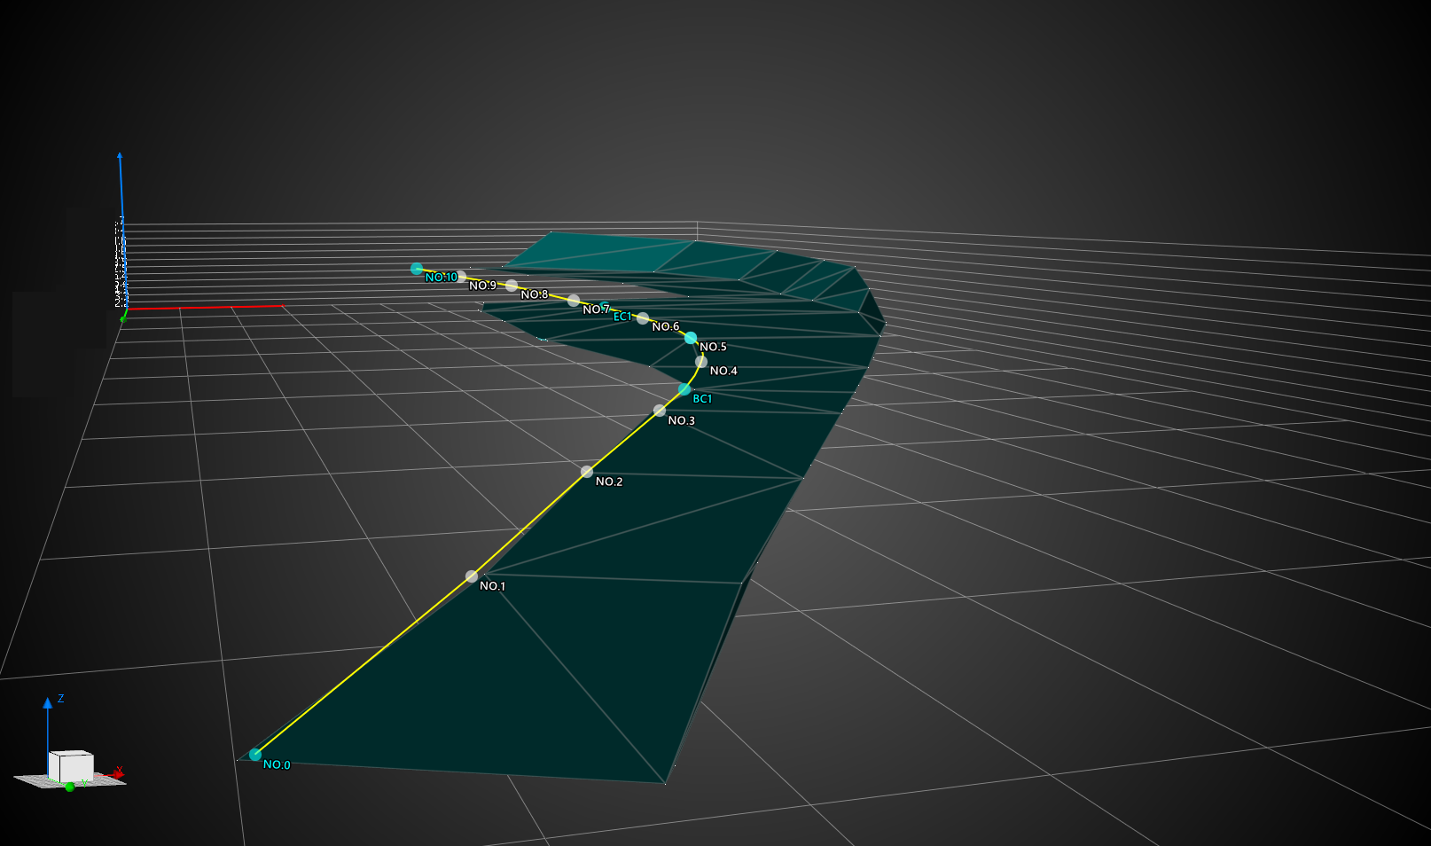Screen dimensions: 1431x846
Task: Select the NO.2 station point marker
Action: pos(587,472)
